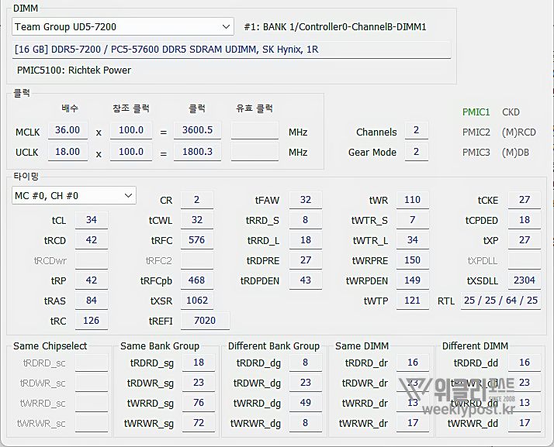This screenshot has height=447, width=554.
Task: Click the DDR5-7200 module description field
Action: click(x=231, y=50)
